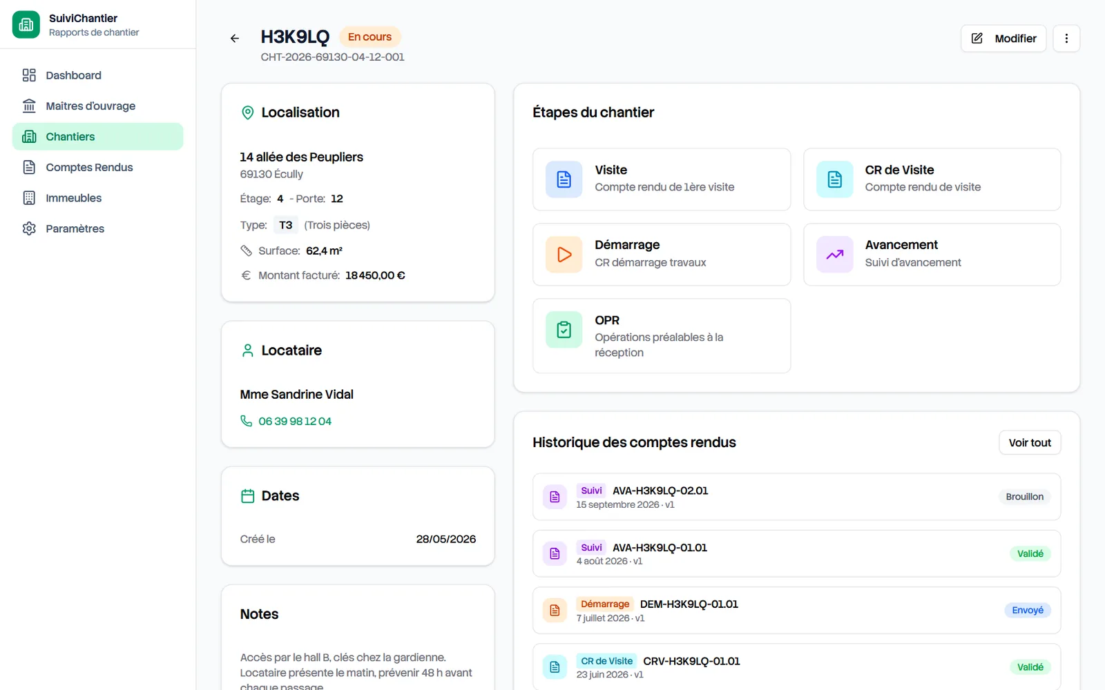This screenshot has height=690, width=1105.
Task: Open Dashboard from the sidebar
Action: [x=98, y=75]
